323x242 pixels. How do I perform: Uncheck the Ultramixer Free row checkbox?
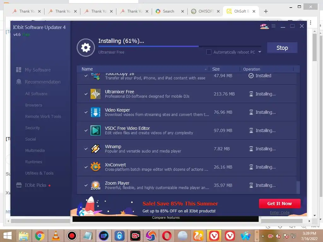(86, 94)
